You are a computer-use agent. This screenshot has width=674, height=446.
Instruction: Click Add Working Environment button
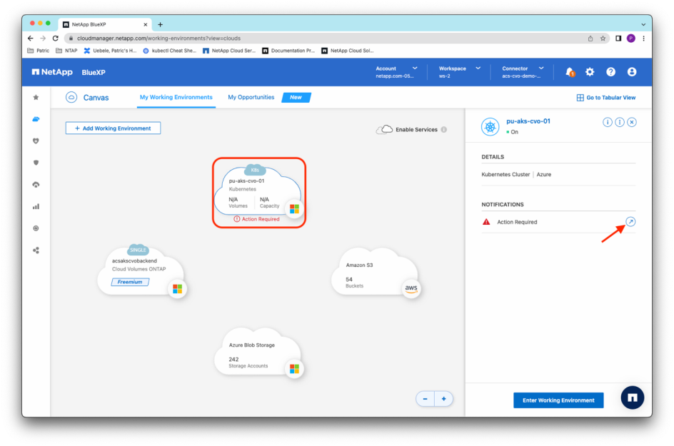113,128
